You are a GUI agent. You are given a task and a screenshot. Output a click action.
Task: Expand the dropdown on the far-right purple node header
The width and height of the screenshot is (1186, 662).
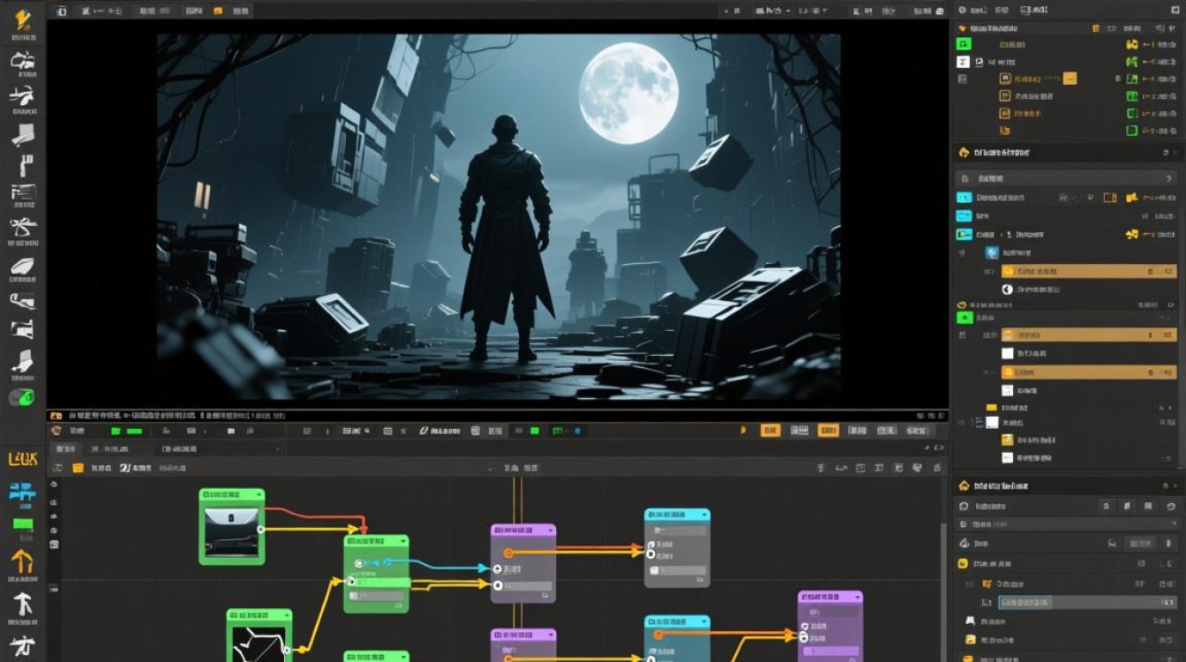click(x=855, y=598)
